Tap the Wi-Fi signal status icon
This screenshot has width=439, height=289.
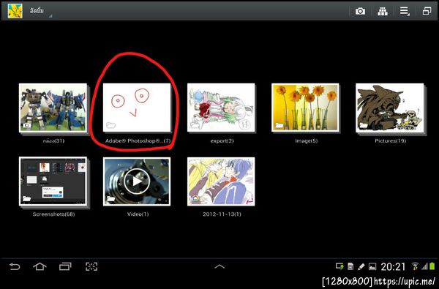(415, 266)
